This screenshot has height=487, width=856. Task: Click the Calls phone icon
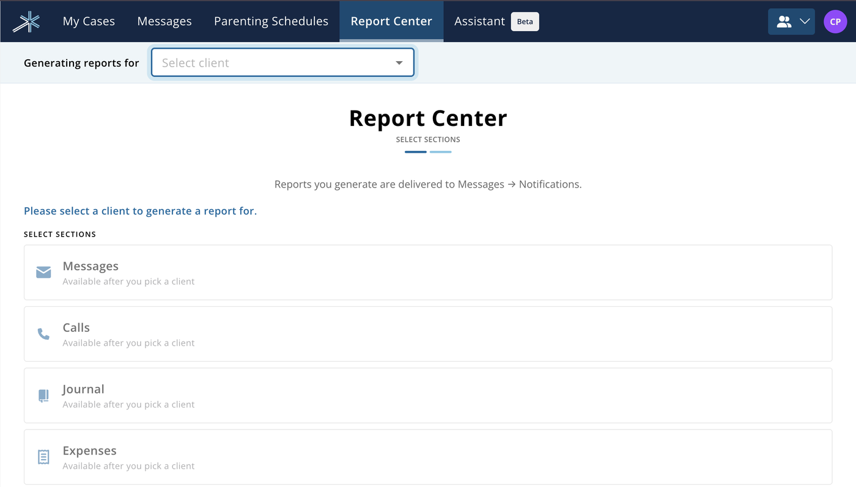pos(43,334)
